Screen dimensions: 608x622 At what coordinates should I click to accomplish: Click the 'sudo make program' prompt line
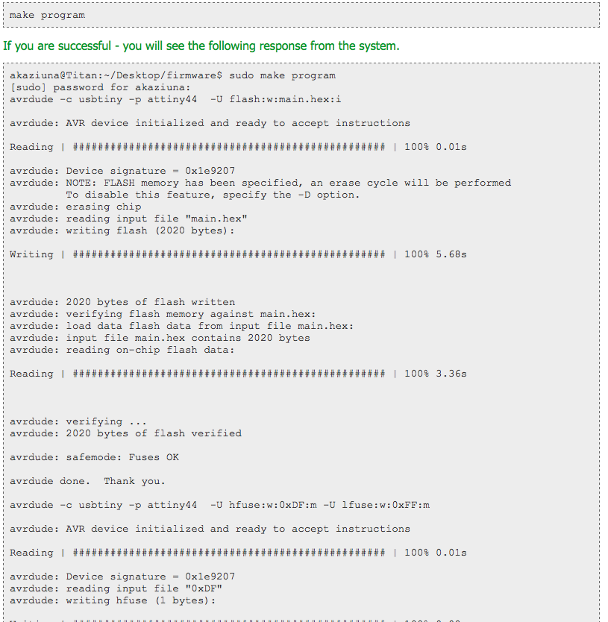point(172,75)
